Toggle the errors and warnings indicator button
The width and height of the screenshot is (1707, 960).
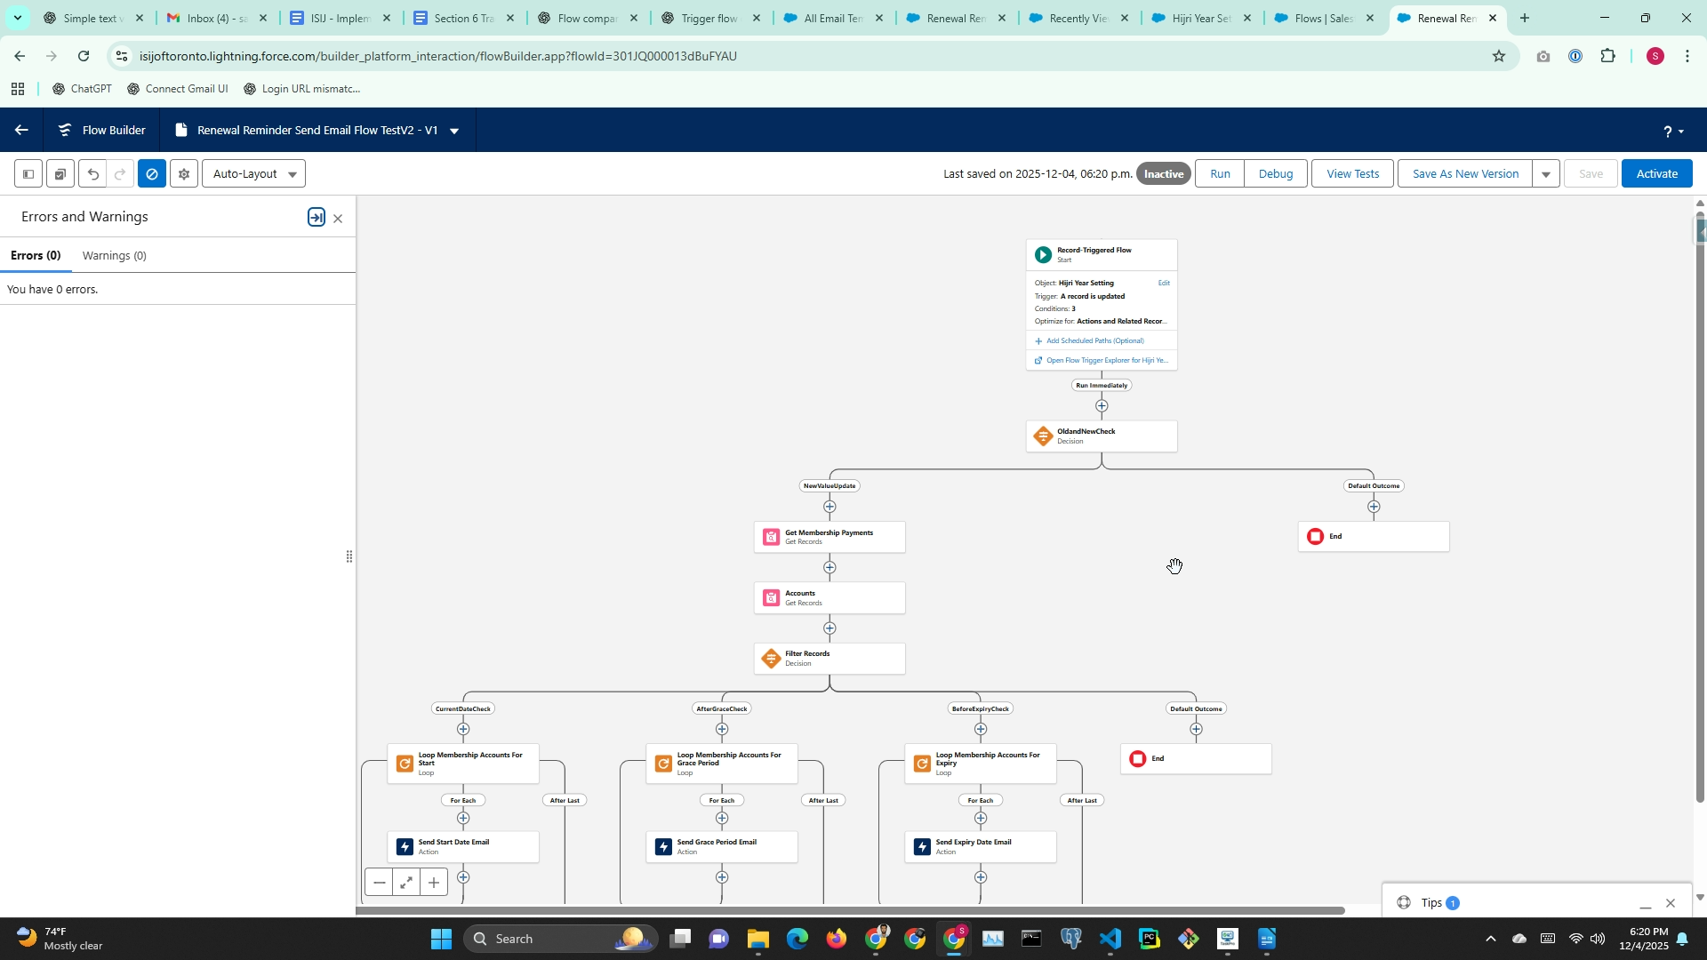152,174
